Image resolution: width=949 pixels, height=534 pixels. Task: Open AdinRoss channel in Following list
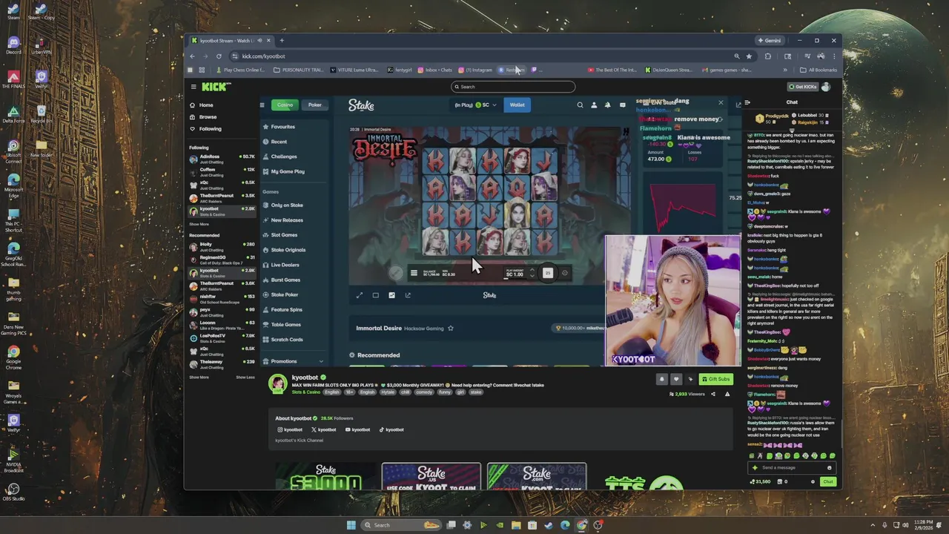tap(222, 158)
